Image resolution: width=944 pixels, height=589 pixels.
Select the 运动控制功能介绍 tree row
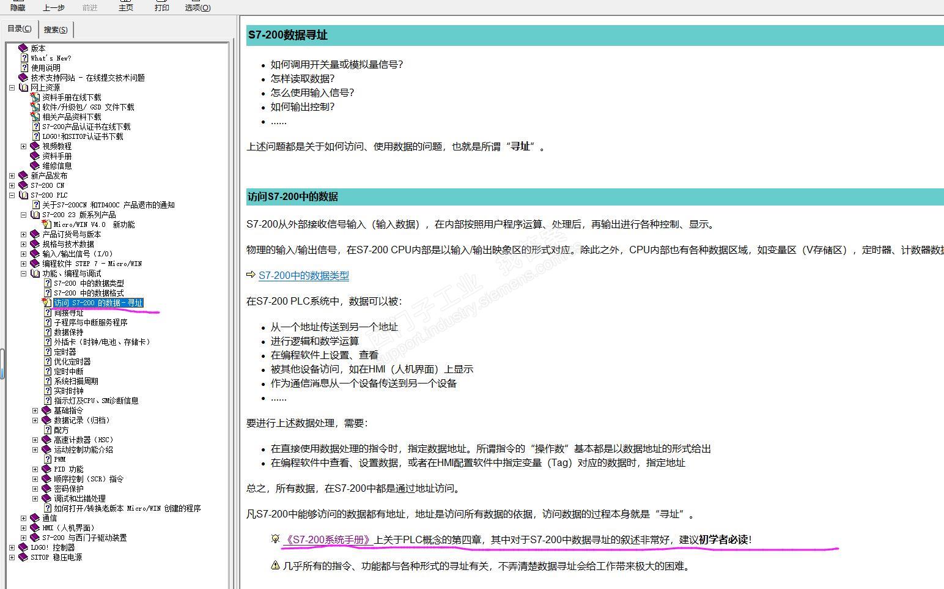pos(83,450)
